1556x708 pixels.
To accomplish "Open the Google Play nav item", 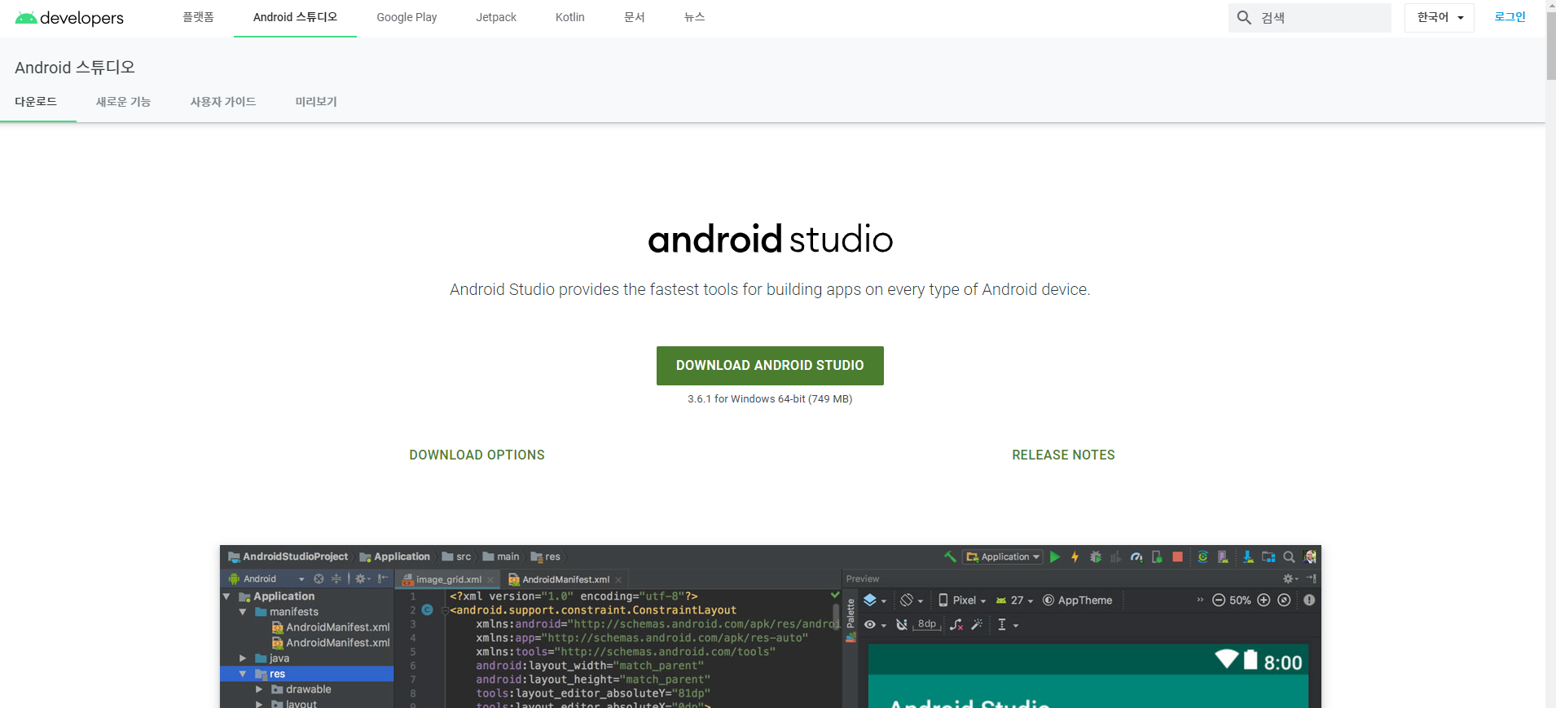I will [x=407, y=17].
